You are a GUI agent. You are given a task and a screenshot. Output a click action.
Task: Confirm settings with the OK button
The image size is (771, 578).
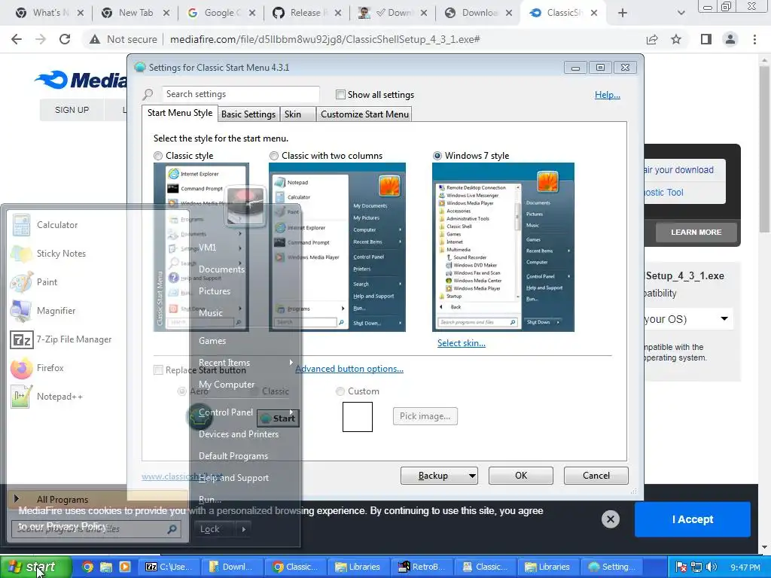click(x=521, y=476)
